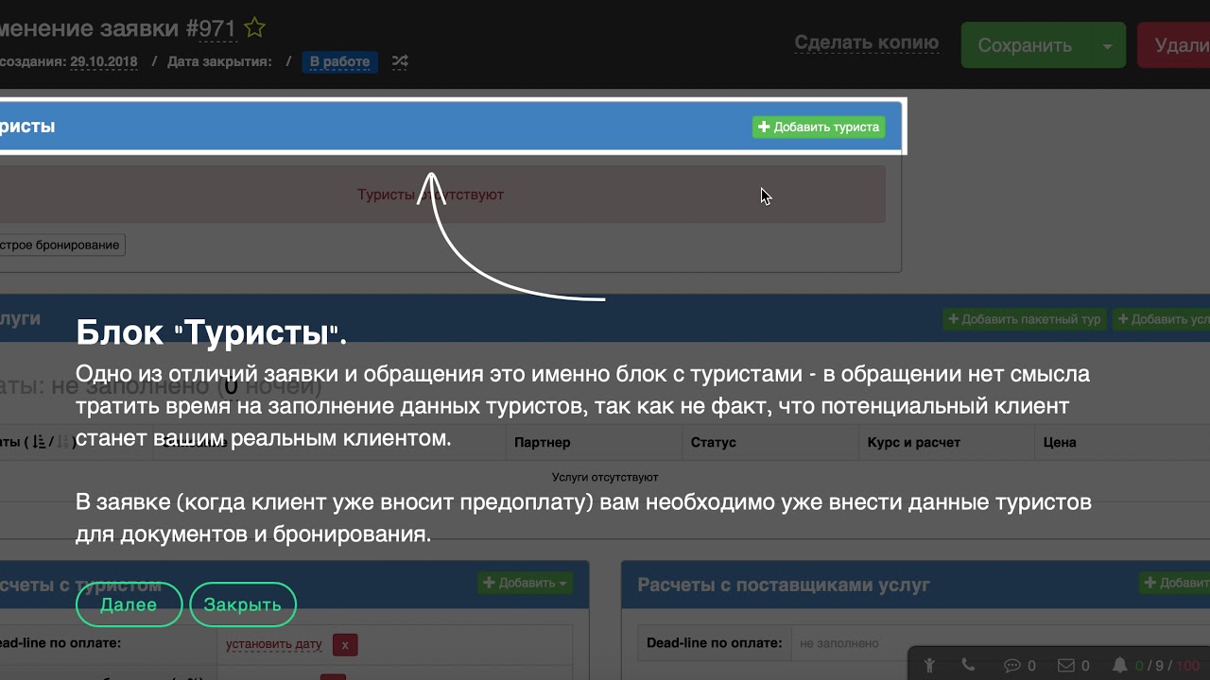Click the yellow favorite star next to #971

click(254, 27)
